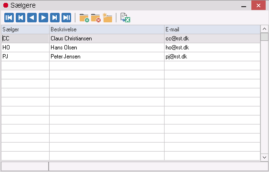The height and width of the screenshot is (172, 269).
Task: Export list to Excel
Action: (125, 18)
